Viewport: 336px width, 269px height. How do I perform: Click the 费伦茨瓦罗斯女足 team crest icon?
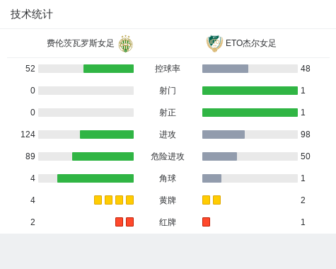(125, 44)
